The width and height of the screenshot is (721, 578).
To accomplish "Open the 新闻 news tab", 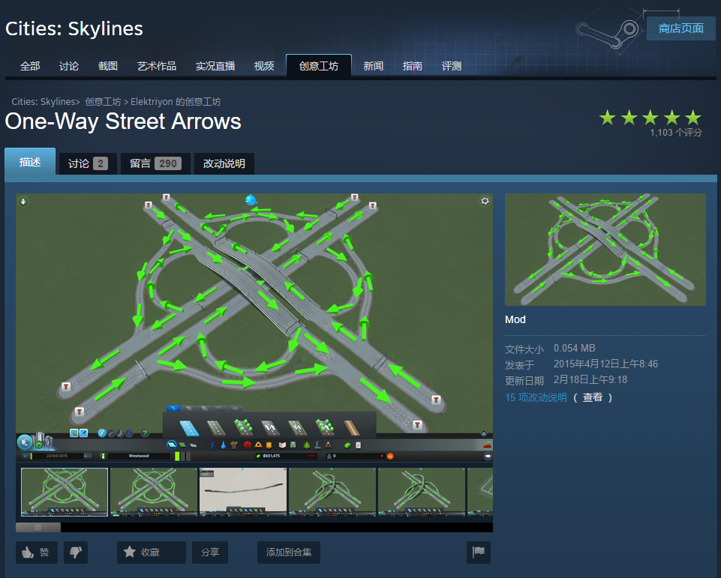I will point(374,66).
